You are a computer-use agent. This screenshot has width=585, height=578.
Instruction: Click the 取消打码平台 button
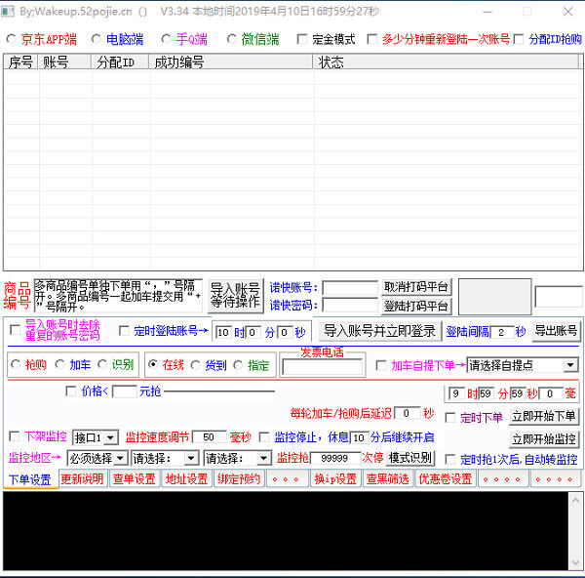click(416, 287)
